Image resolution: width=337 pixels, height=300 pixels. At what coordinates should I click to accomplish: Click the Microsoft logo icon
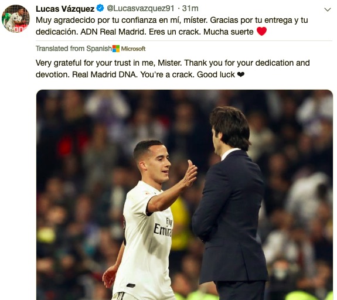click(116, 49)
